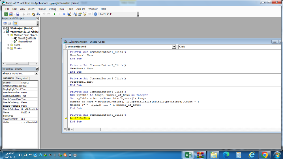283x159 pixels.
Task: Close the Project - VBAProject pane
Action: tap(37, 18)
